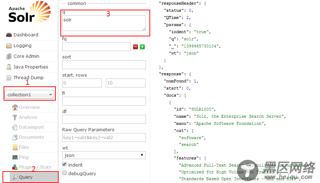
Task: Click the Apache Solr logo
Action: (30, 12)
